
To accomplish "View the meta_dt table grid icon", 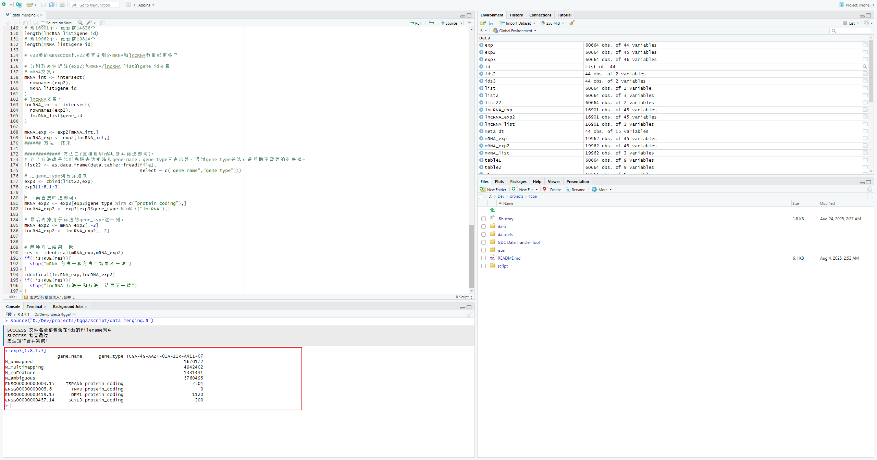I will [865, 131].
